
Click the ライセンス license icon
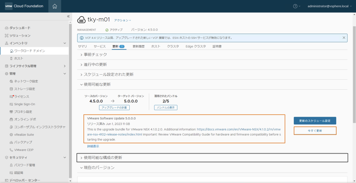click(11, 97)
